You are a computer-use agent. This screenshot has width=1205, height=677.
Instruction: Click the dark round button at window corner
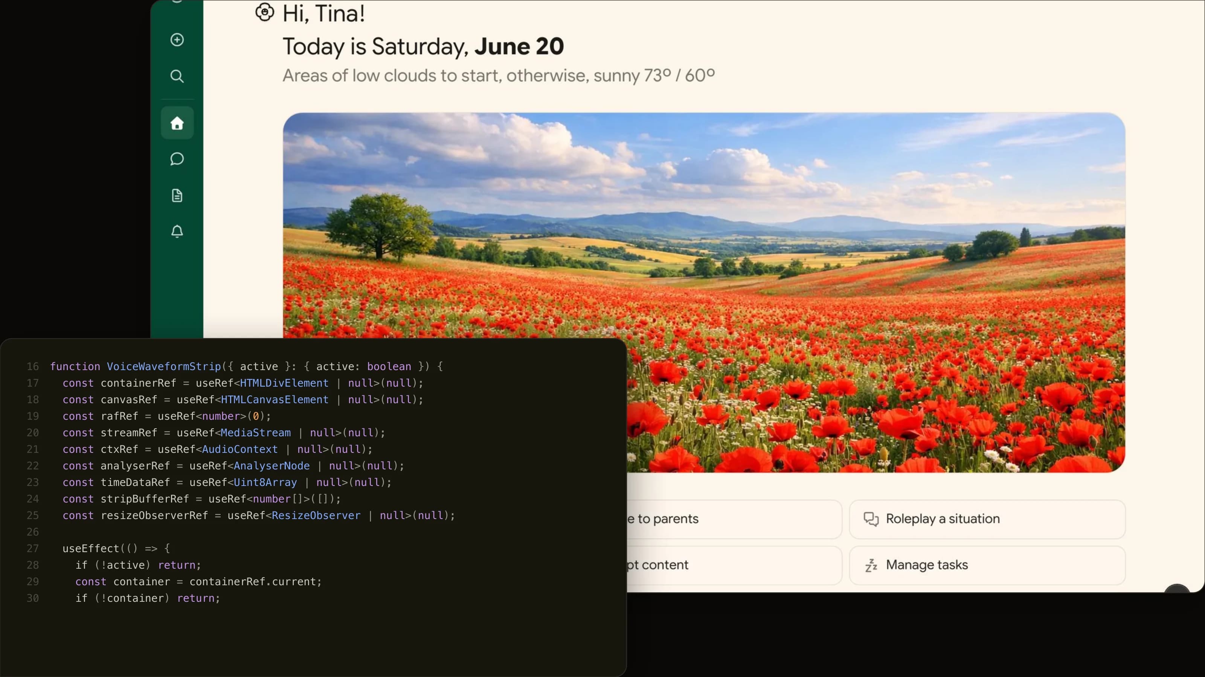pos(1176,589)
